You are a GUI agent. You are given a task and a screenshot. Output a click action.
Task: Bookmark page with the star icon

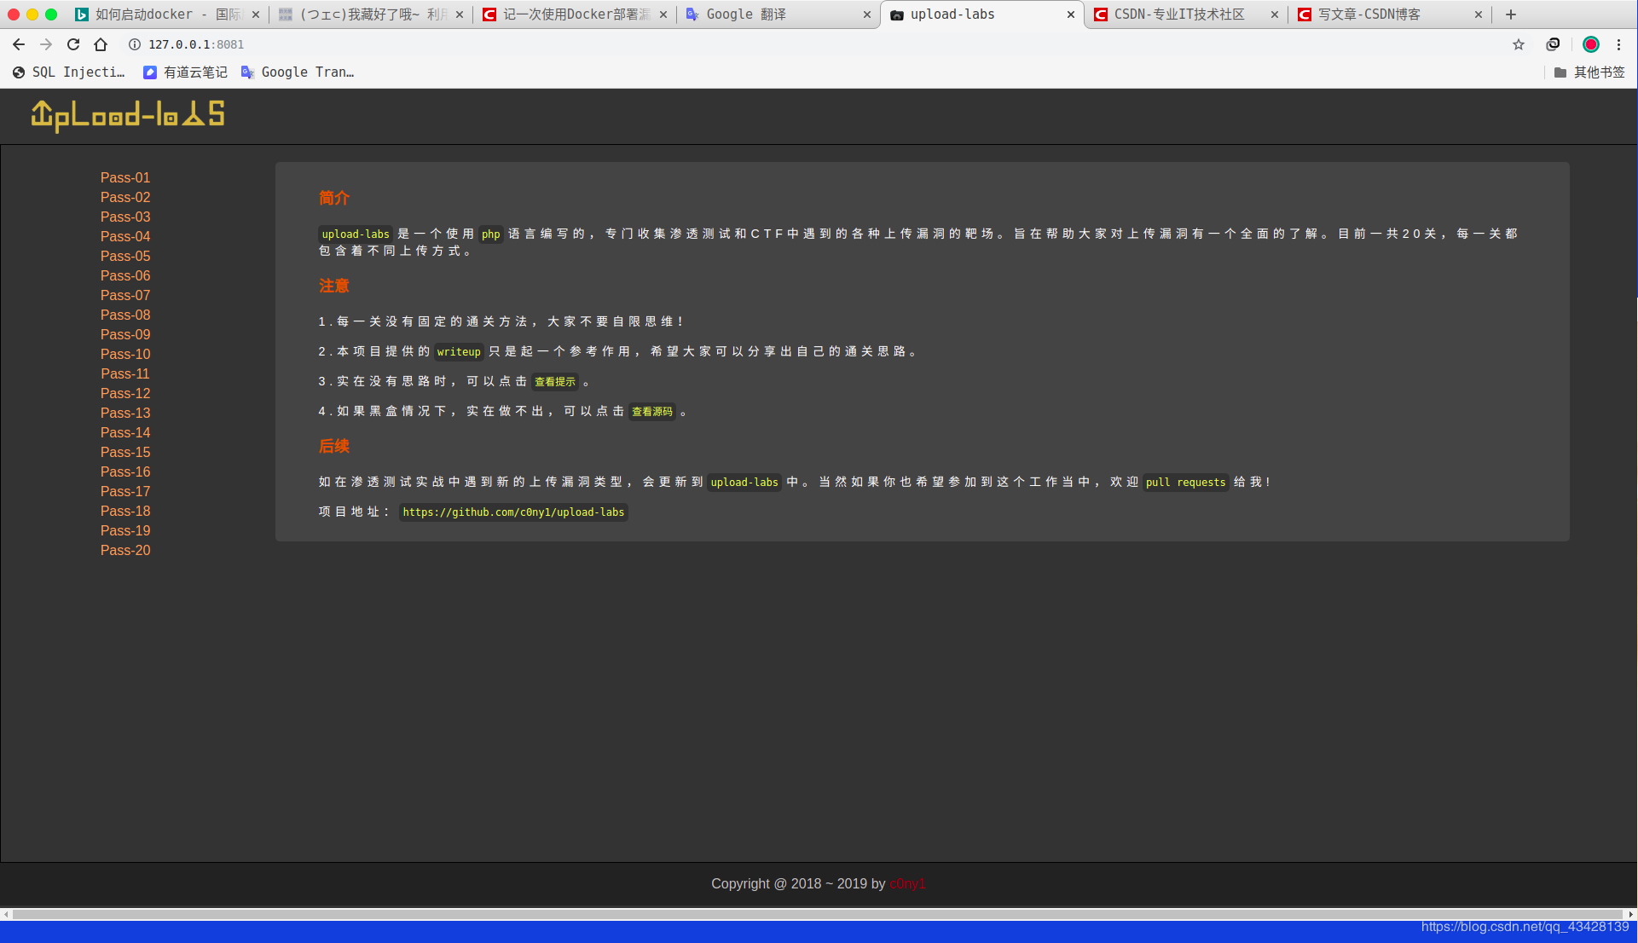point(1519,44)
